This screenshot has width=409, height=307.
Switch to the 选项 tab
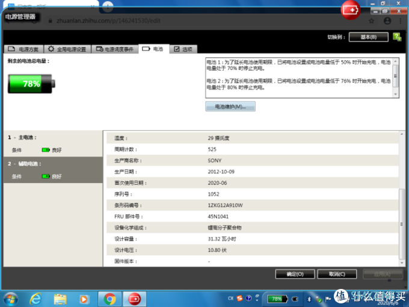183,49
